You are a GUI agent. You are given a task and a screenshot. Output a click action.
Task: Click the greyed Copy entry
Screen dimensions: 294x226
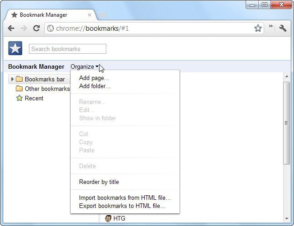click(x=86, y=142)
